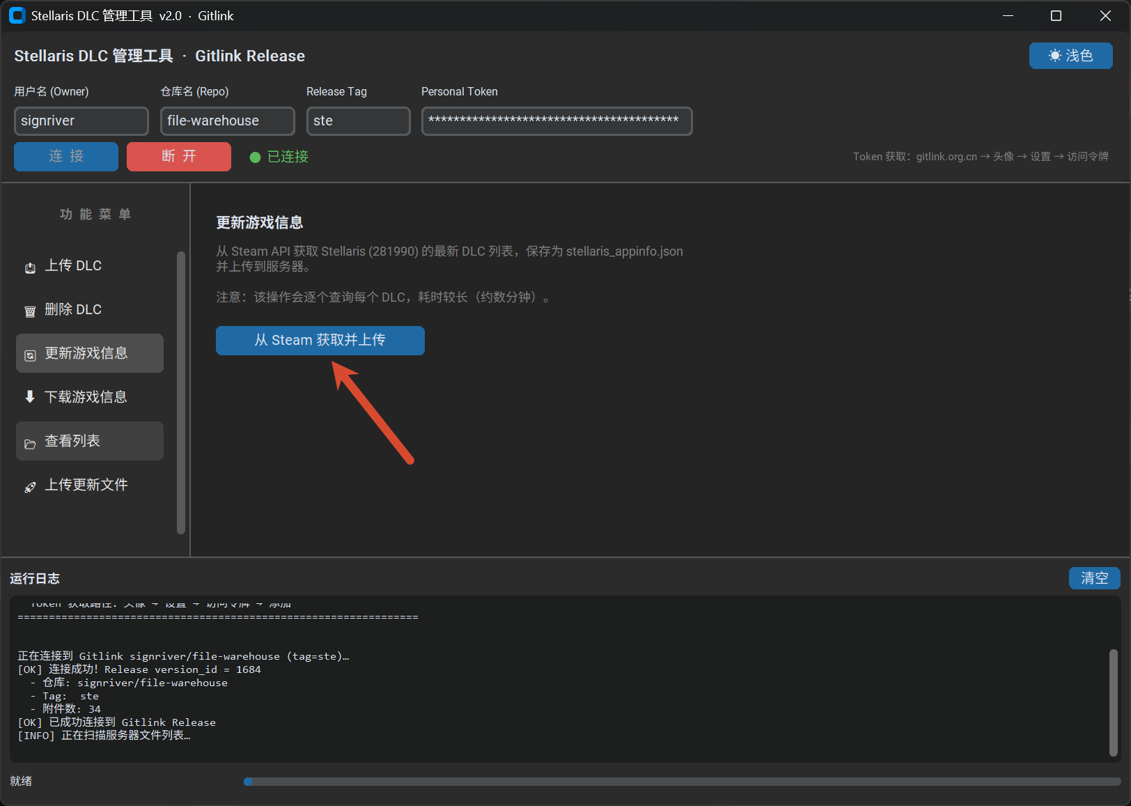The height and width of the screenshot is (806, 1131).
Task: Click log line 正在连接到 Gitlink signriver/file-warehouse
Action: [x=183, y=656]
